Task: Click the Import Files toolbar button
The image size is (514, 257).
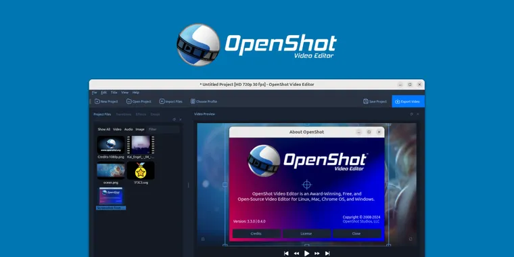Action: [171, 101]
